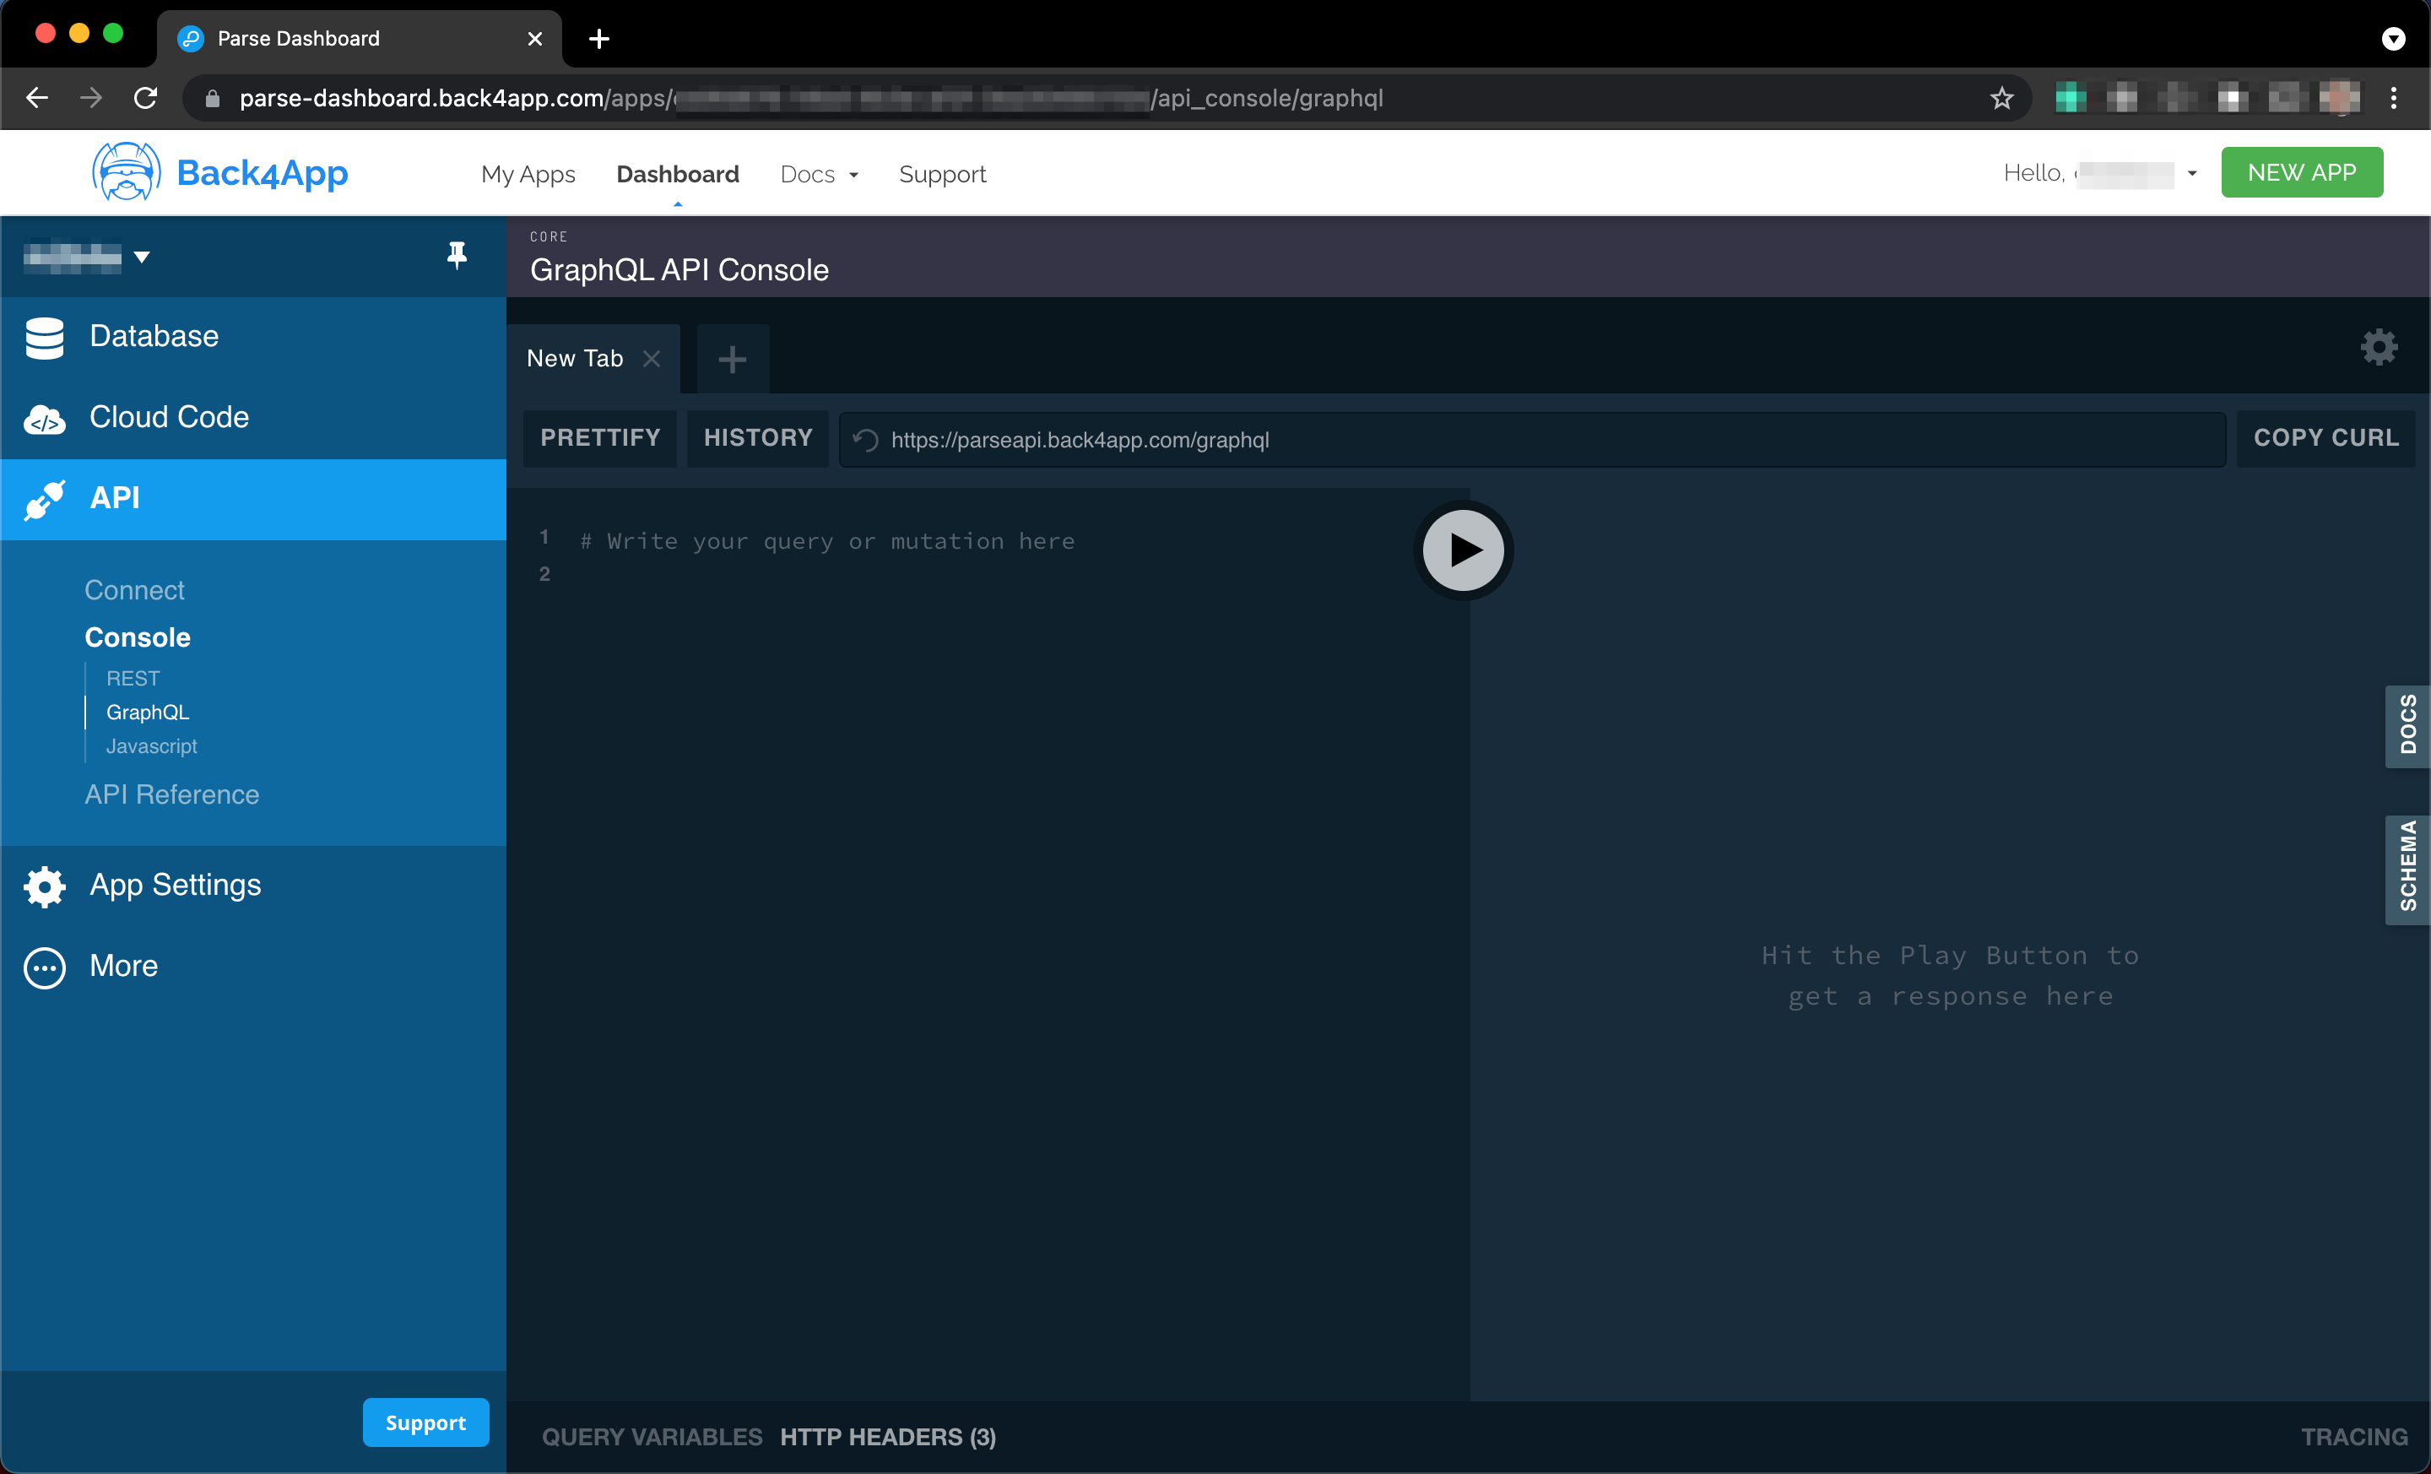Click HISTORY to view past queries
2431x1474 pixels.
click(757, 437)
